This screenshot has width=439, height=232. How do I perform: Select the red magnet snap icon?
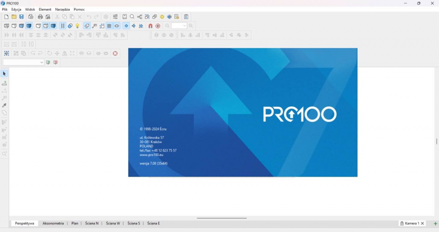(x=150, y=26)
